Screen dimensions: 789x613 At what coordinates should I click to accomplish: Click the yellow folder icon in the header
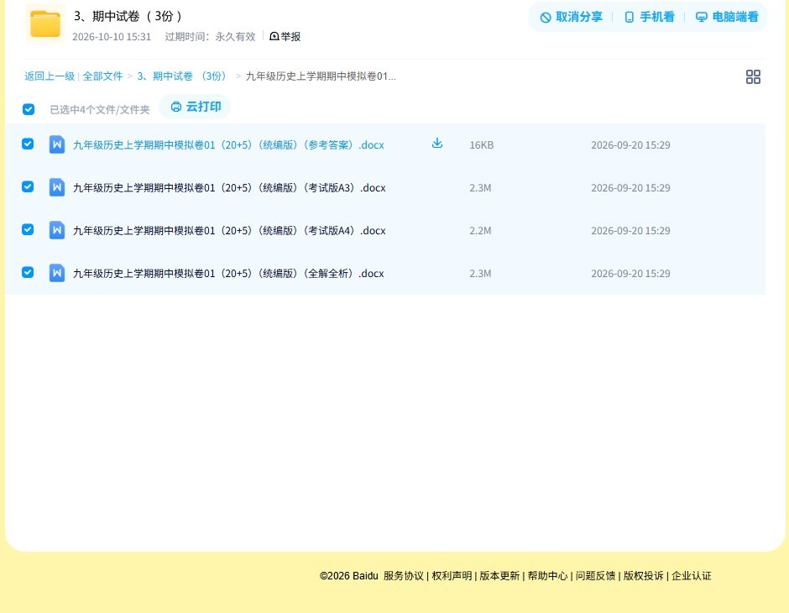point(45,24)
